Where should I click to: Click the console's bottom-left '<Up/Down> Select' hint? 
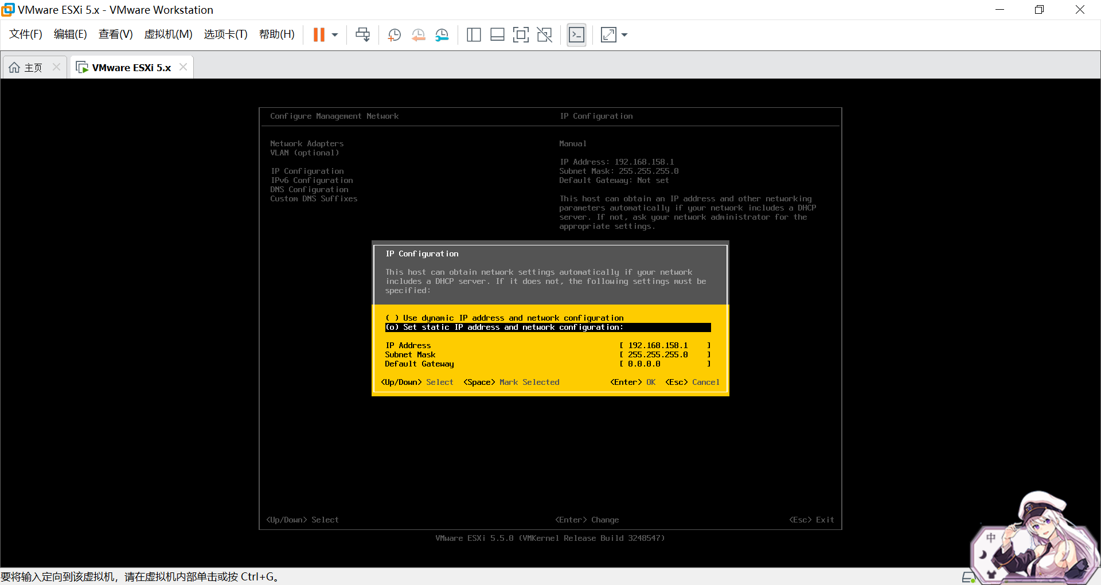tap(302, 520)
